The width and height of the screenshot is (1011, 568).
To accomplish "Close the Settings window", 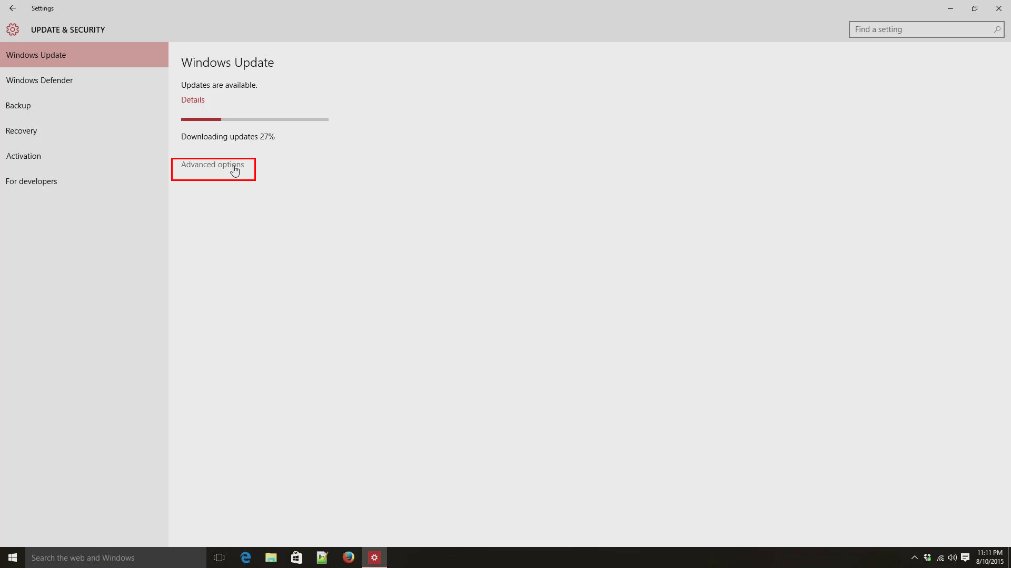I will 999,8.
